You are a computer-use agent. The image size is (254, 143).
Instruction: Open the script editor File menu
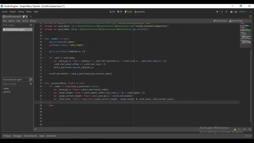click(x=5, y=21)
